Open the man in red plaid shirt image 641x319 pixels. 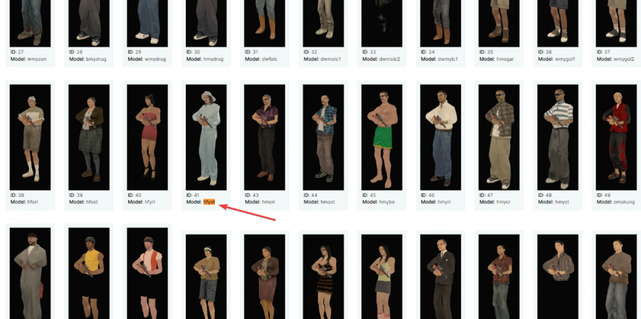[499, 277]
